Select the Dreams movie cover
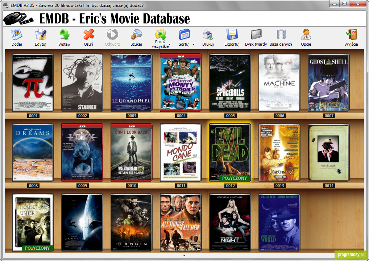The height and width of the screenshot is (261, 369). 33,153
